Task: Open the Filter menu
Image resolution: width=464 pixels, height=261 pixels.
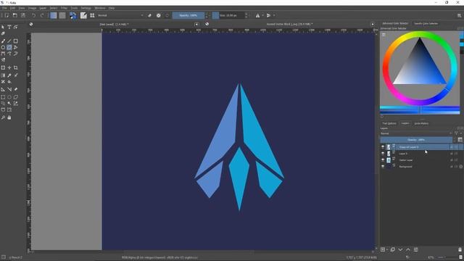Action: click(64, 8)
